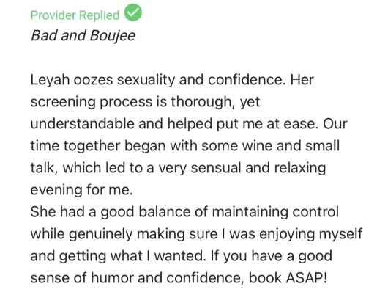Viewport: 366px width, 303px height.
Task: Click the line starting sense of humor
Action: click(x=179, y=278)
